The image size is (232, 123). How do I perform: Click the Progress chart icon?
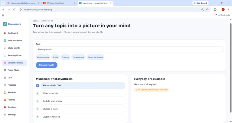[5, 85]
